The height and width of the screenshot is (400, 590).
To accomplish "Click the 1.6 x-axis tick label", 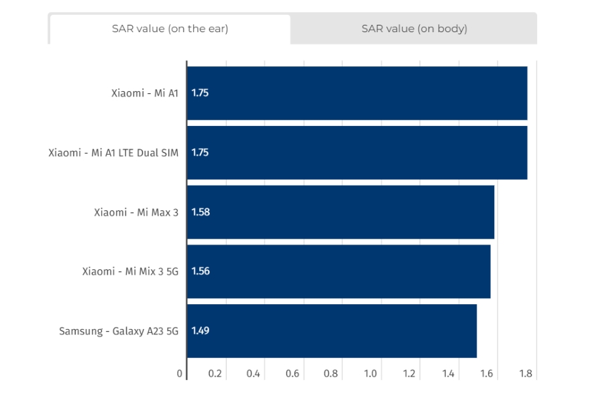I will (487, 374).
